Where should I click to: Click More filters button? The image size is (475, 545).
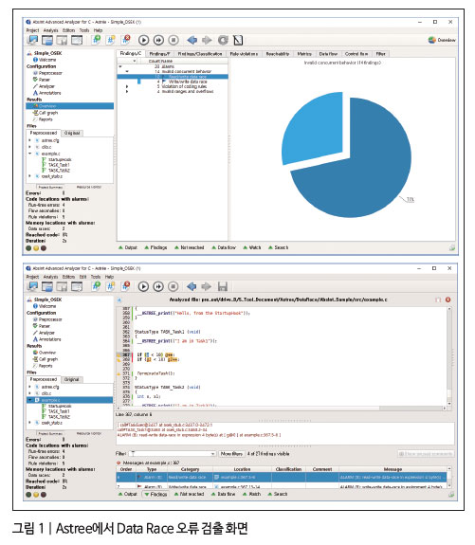(x=231, y=454)
